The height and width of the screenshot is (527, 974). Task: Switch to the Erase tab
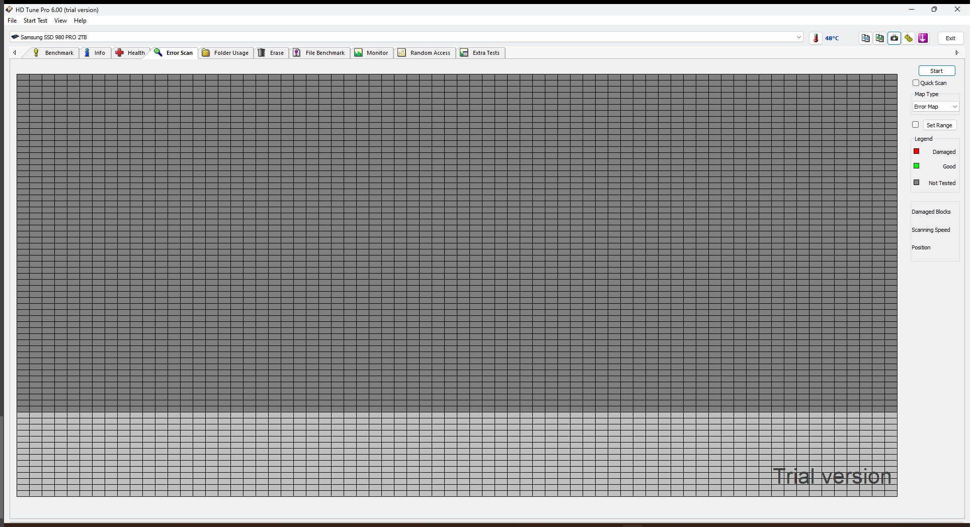(271, 53)
